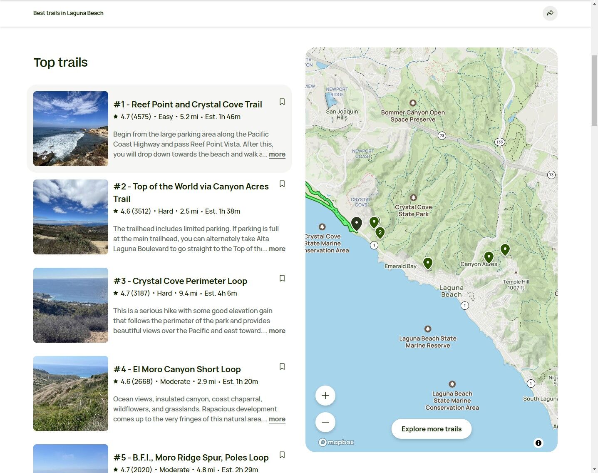Image resolution: width=598 pixels, height=473 pixels.
Task: Show more of Top of the World description
Action: click(x=277, y=249)
